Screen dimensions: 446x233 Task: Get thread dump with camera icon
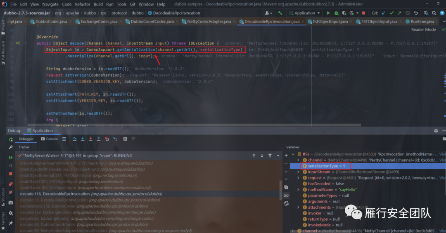tap(10, 202)
